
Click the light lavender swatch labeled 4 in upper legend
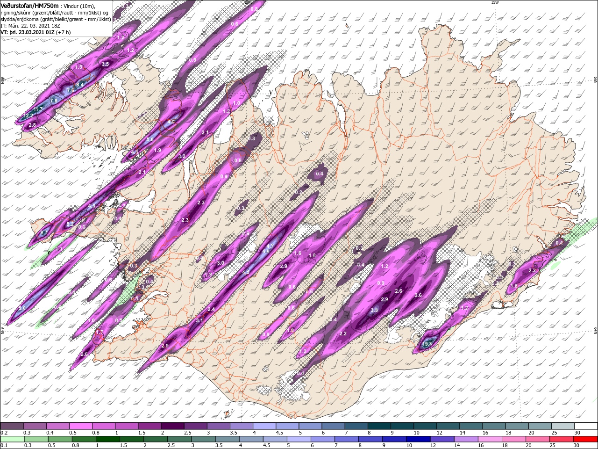[x=263, y=426]
